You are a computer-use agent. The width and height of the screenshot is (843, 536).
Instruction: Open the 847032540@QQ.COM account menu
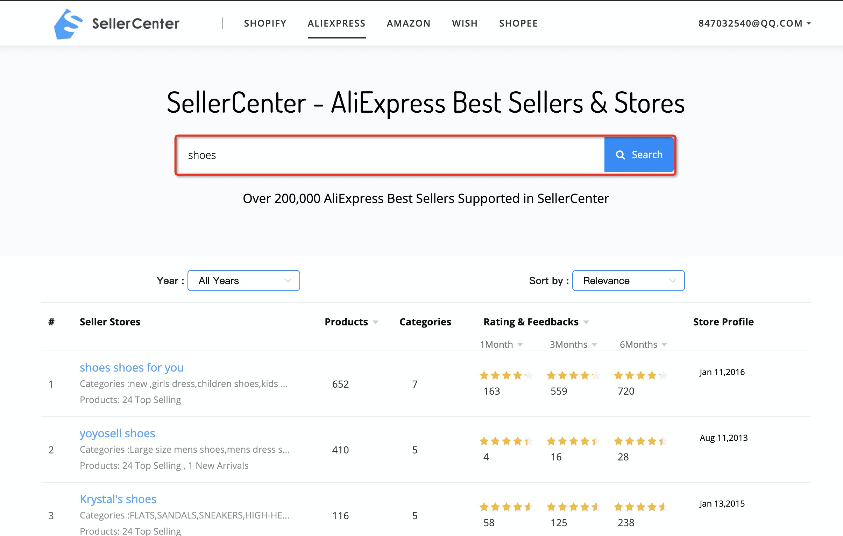[x=755, y=23]
